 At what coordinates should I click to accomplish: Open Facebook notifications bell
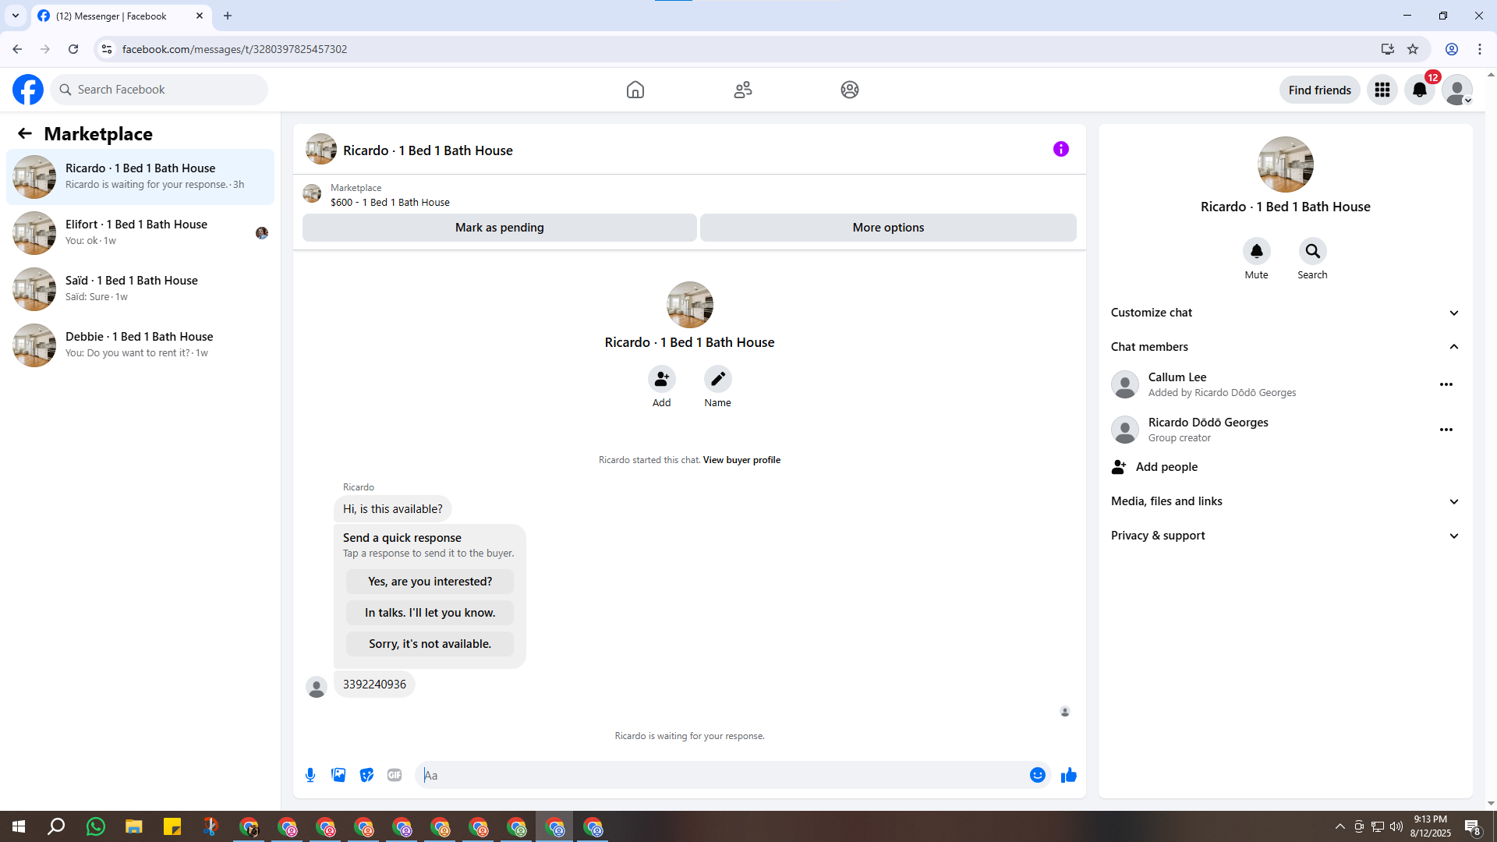[x=1419, y=90]
